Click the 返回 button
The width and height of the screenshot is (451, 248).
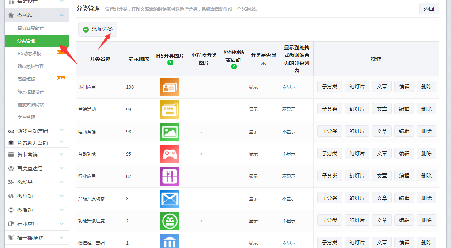[429, 8]
